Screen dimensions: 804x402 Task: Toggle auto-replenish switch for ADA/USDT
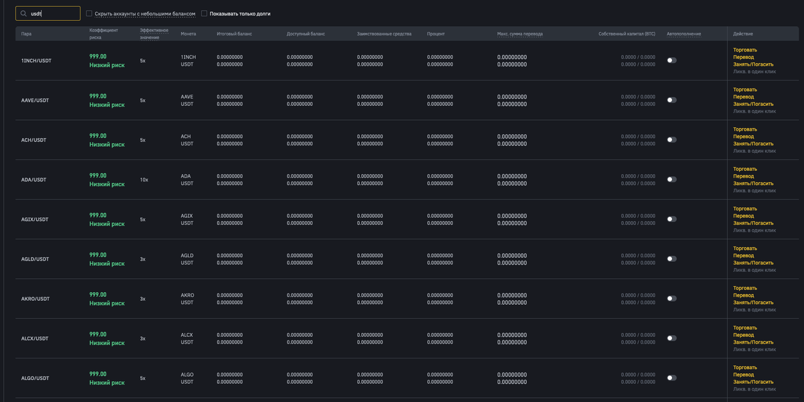click(671, 180)
